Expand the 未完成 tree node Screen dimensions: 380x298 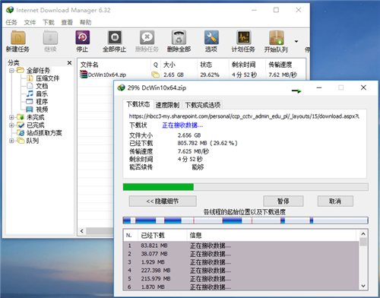11,117
